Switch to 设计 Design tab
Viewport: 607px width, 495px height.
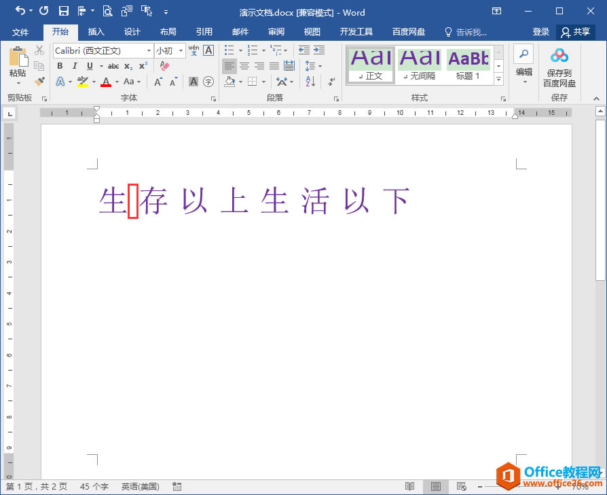[132, 32]
